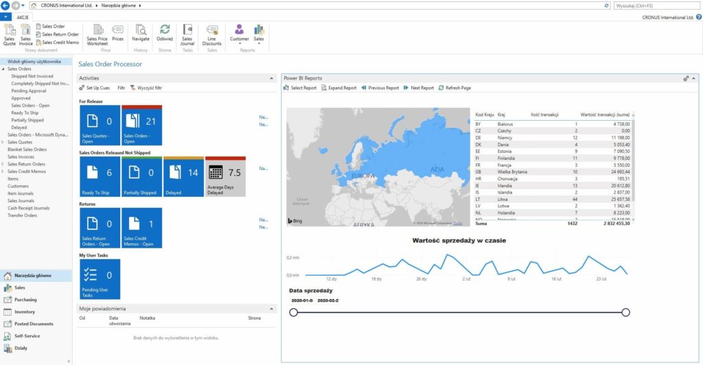Open the Partially Shipped tile

point(141,176)
